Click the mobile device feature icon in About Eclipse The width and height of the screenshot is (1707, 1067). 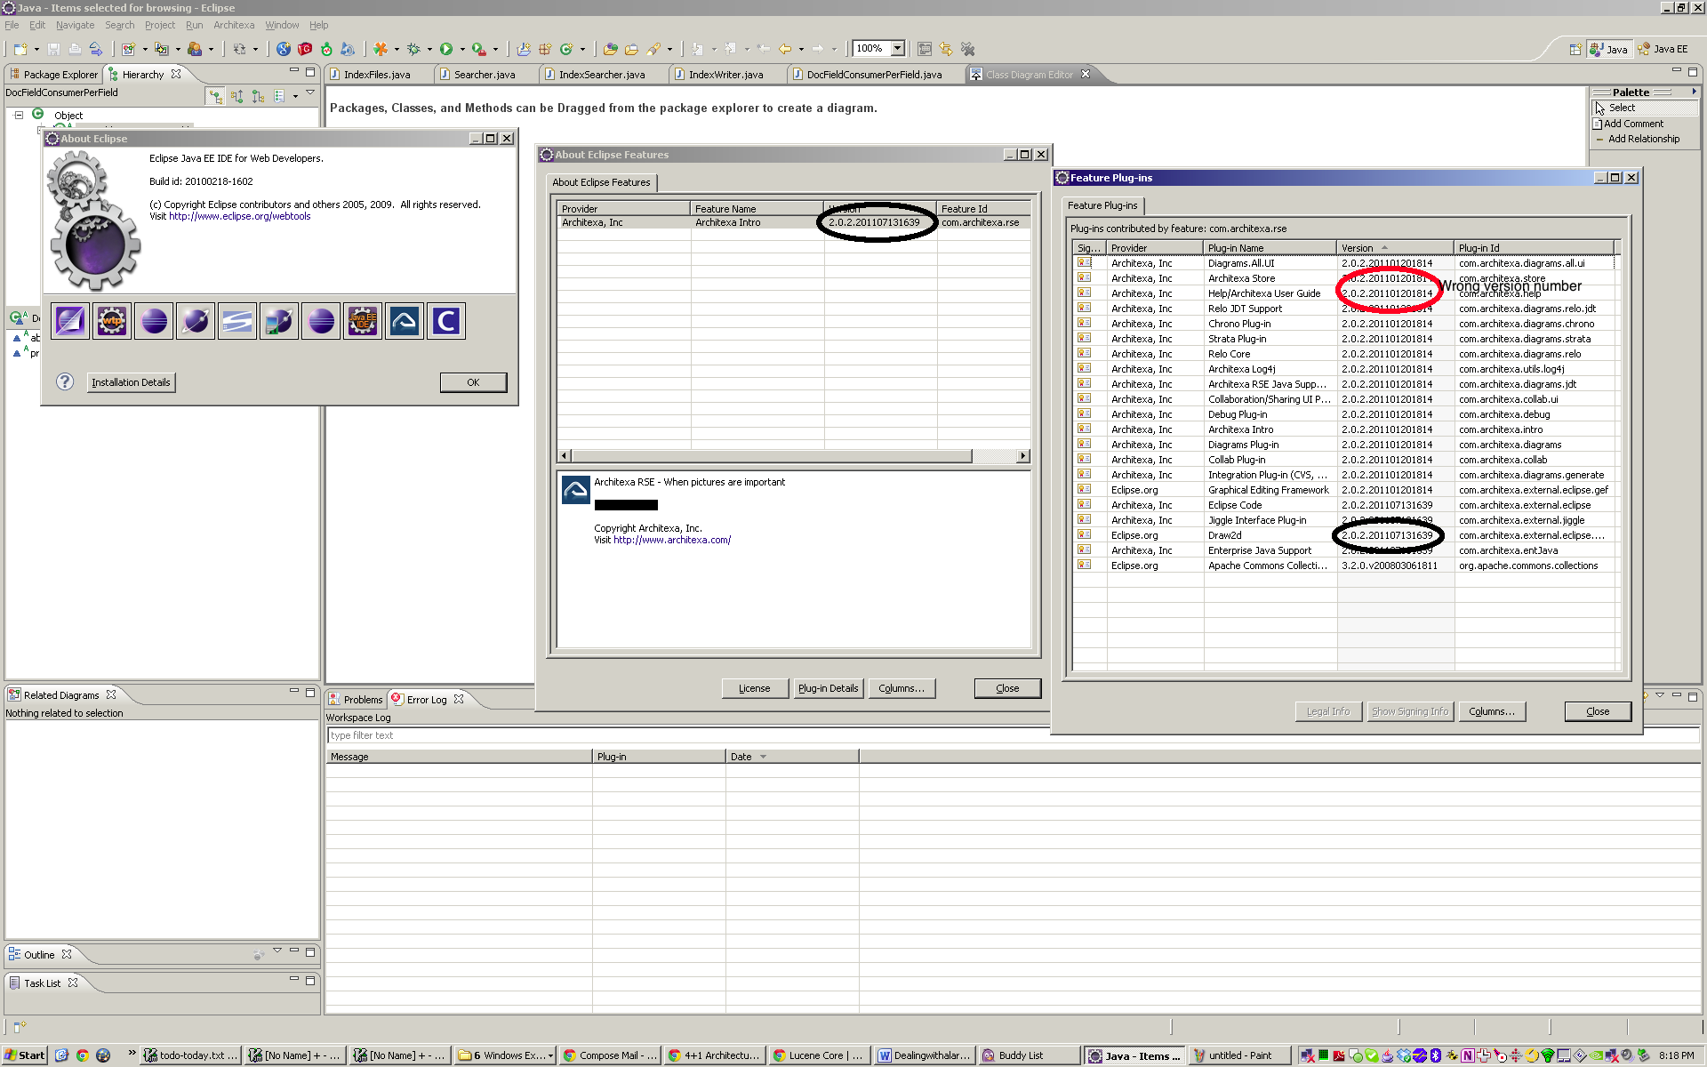(x=279, y=321)
